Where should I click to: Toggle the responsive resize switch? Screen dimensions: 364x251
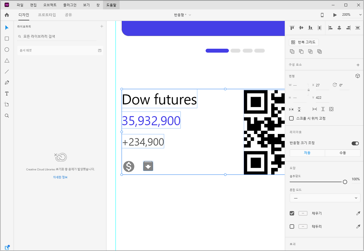pyautogui.click(x=355, y=143)
